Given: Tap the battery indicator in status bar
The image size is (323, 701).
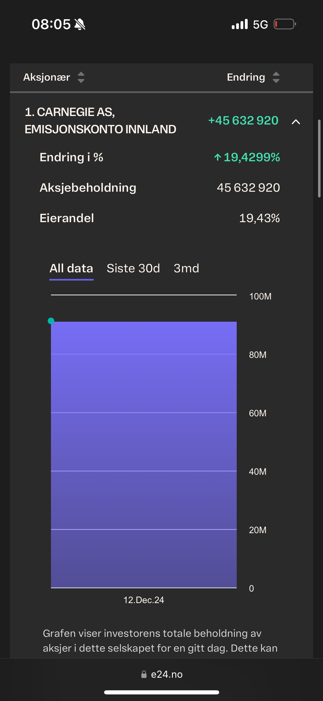Looking at the screenshot, I should [285, 24].
